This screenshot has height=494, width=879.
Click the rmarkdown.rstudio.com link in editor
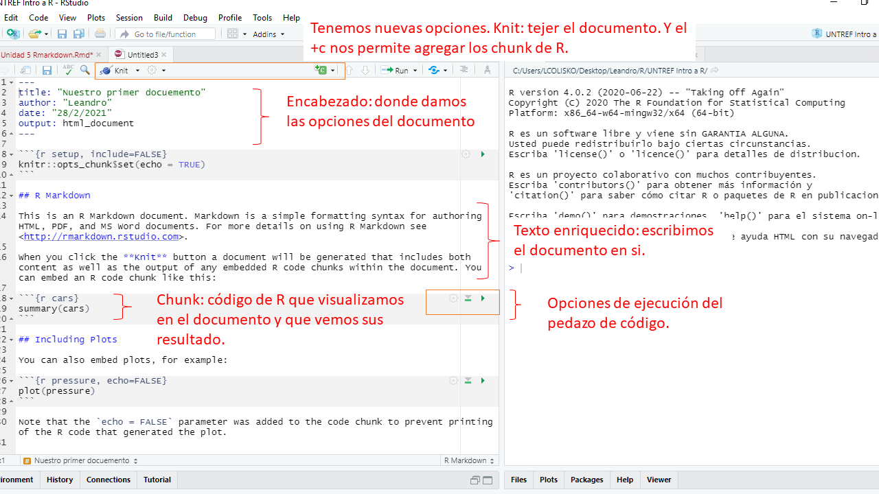coord(101,237)
